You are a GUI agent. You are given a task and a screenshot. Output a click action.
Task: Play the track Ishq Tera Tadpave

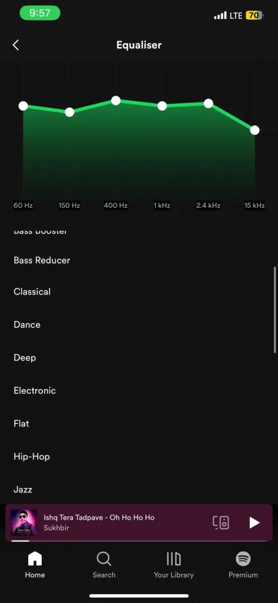(254, 522)
